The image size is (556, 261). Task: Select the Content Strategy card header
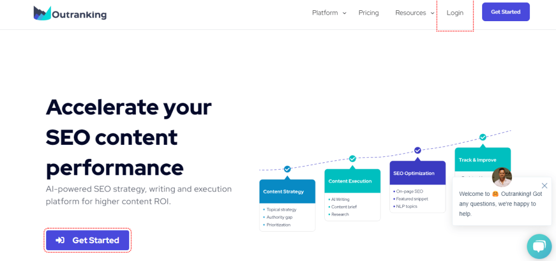[x=287, y=191]
